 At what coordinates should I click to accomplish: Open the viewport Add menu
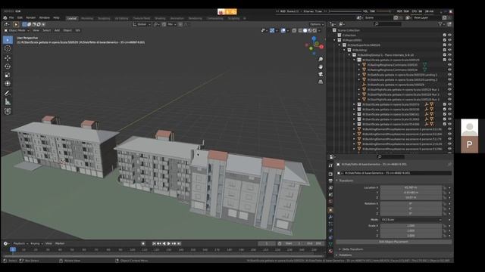pos(57,30)
